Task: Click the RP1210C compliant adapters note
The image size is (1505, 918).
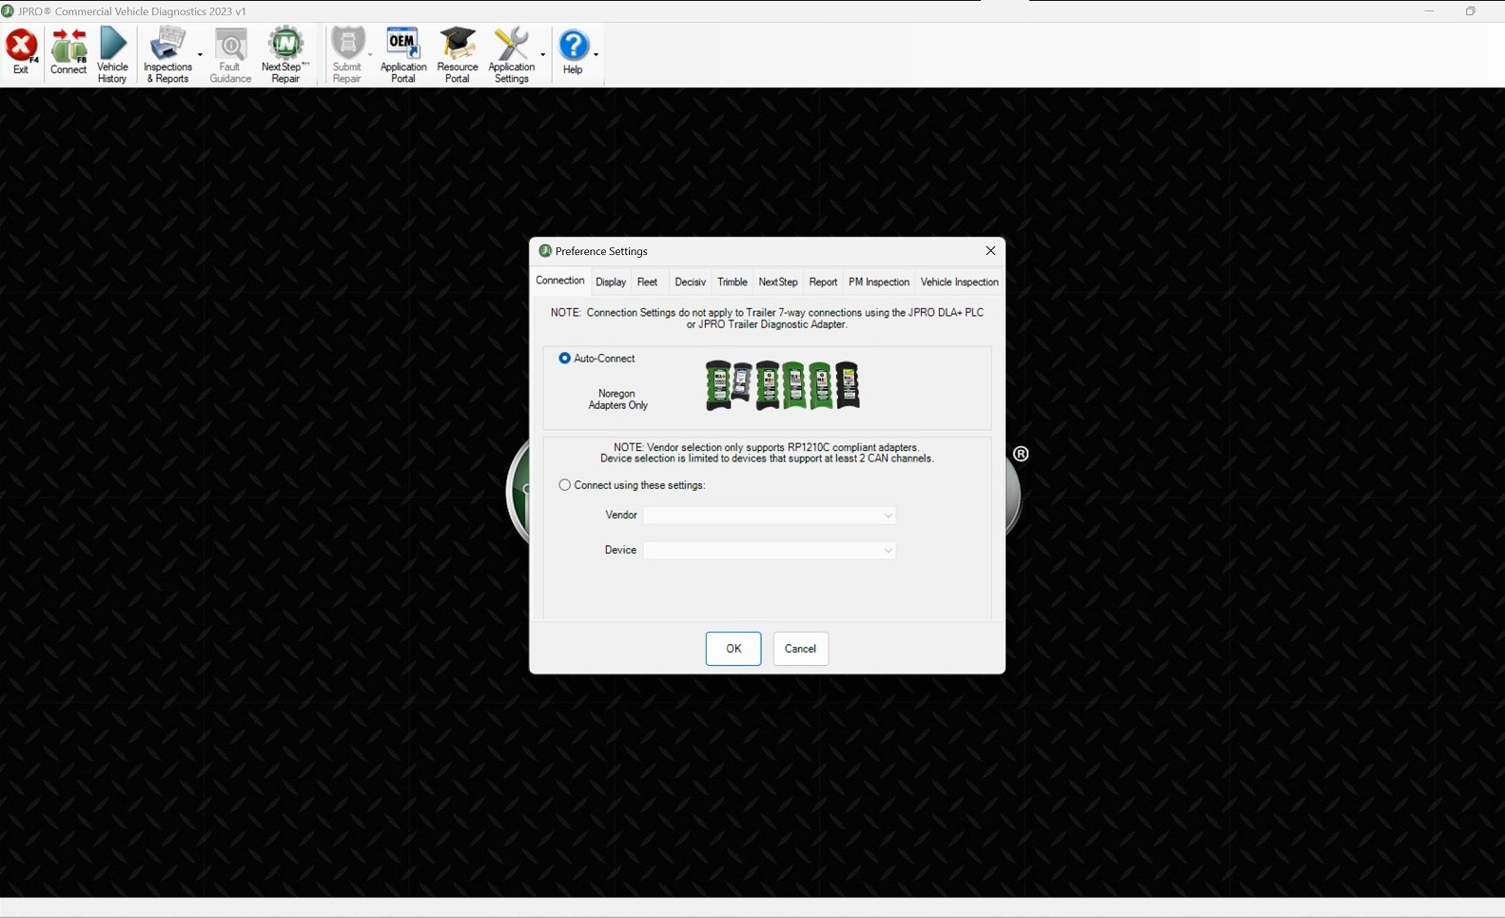Action: pyautogui.click(x=767, y=453)
